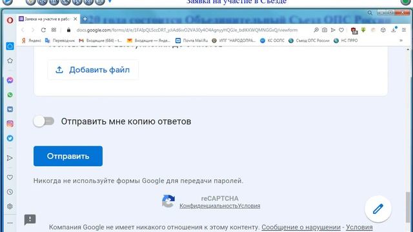The height and width of the screenshot is (232, 413).
Task: Click the report problem exclamation icon
Action: tap(30, 219)
